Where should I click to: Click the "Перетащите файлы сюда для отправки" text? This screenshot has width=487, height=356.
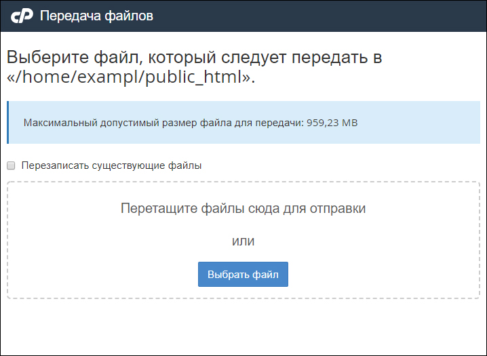(x=243, y=208)
